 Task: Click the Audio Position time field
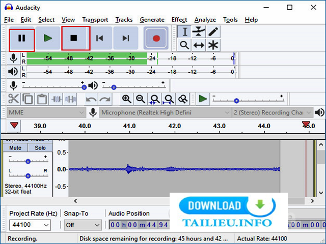139,225
